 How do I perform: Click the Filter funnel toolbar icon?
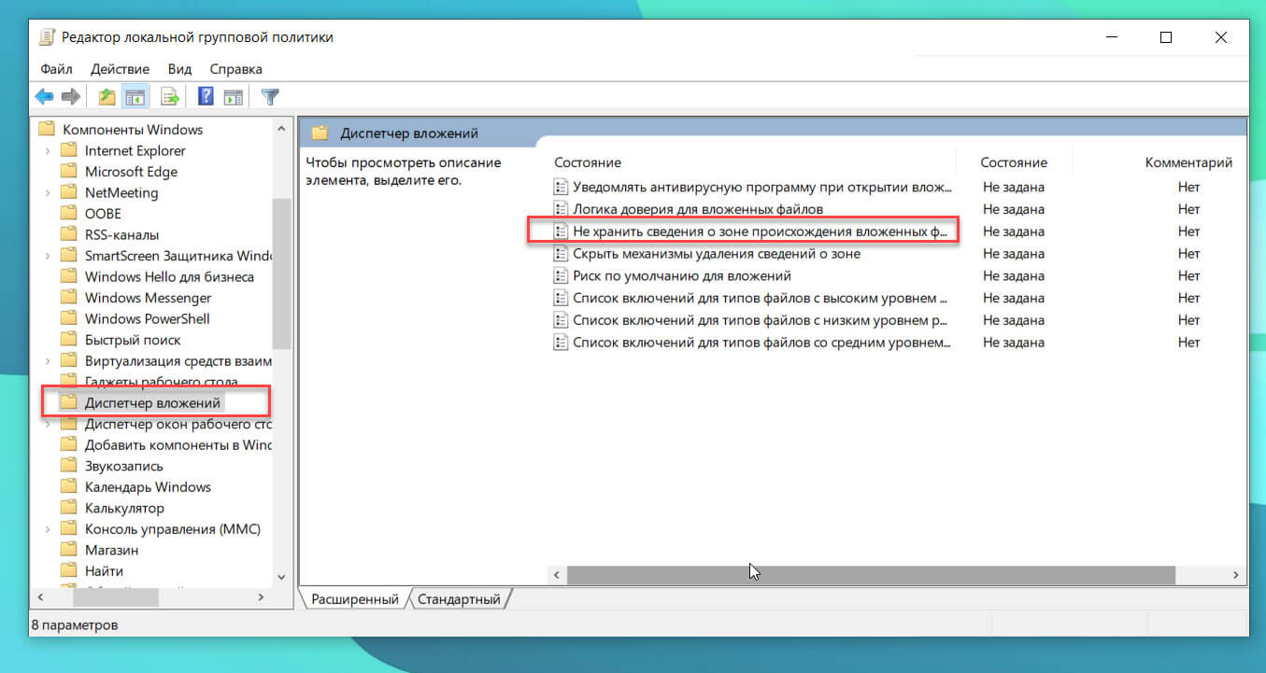pyautogui.click(x=270, y=96)
